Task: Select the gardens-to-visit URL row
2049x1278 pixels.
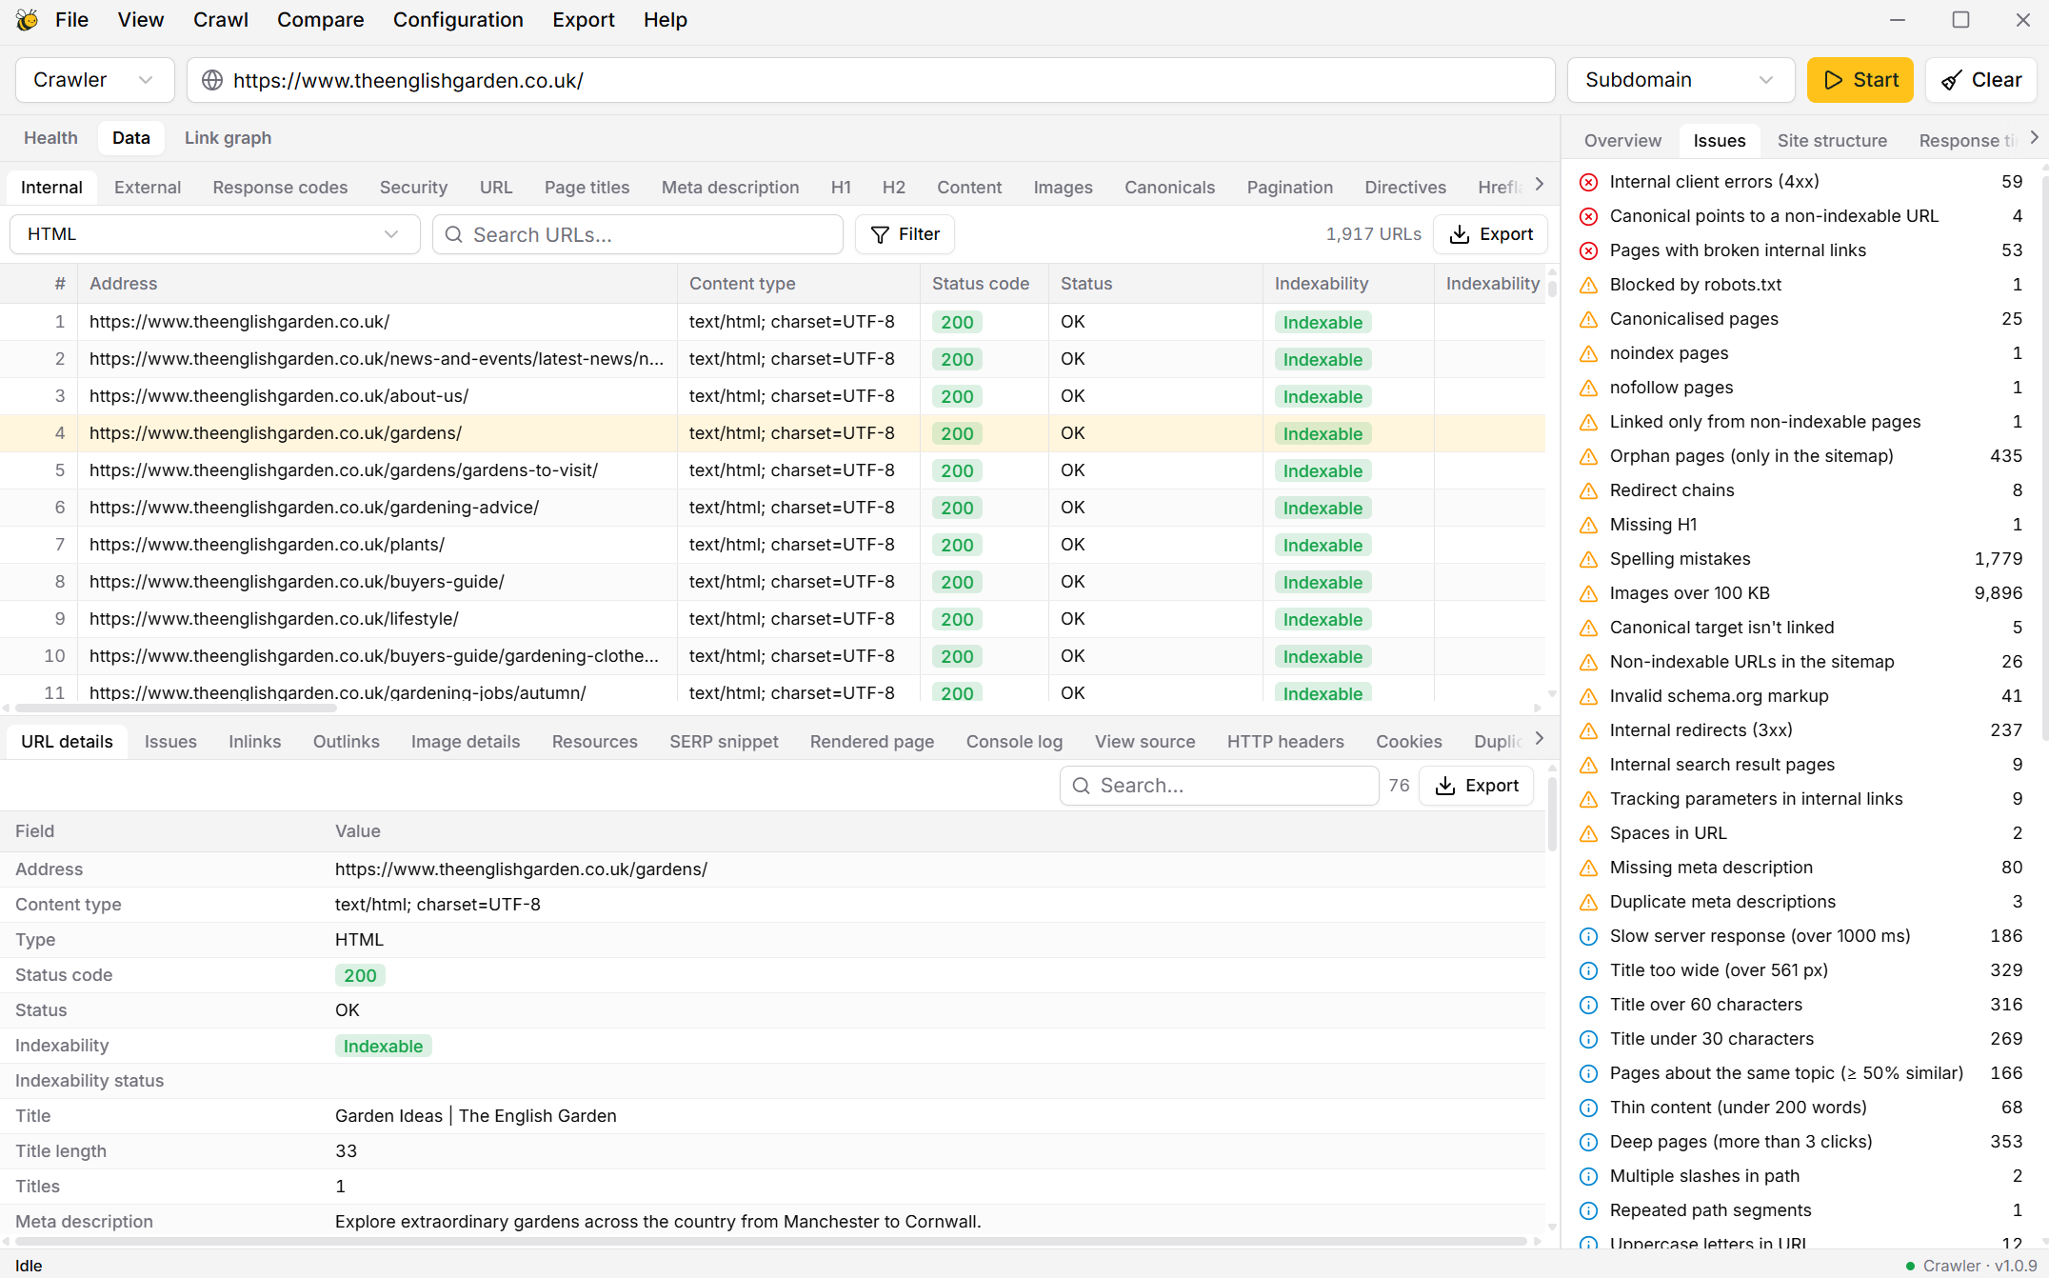Action: tap(772, 470)
